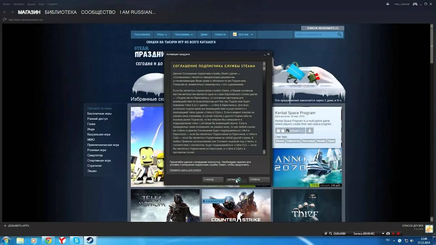
Task: Switch to the СООБЩЕСТВО tab
Action: pyautogui.click(x=98, y=12)
